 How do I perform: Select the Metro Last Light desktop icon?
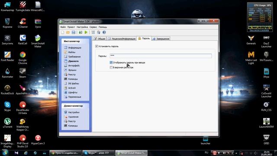(251, 58)
